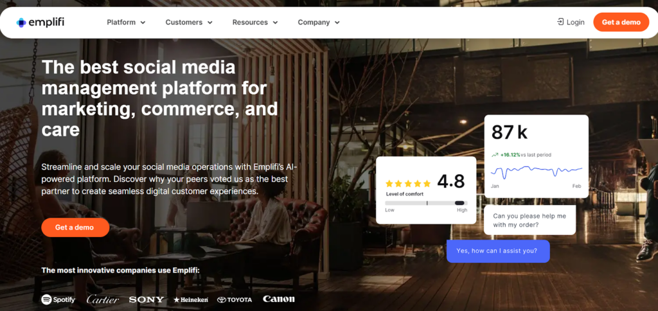Open the Resources dropdown chevron

click(x=275, y=22)
